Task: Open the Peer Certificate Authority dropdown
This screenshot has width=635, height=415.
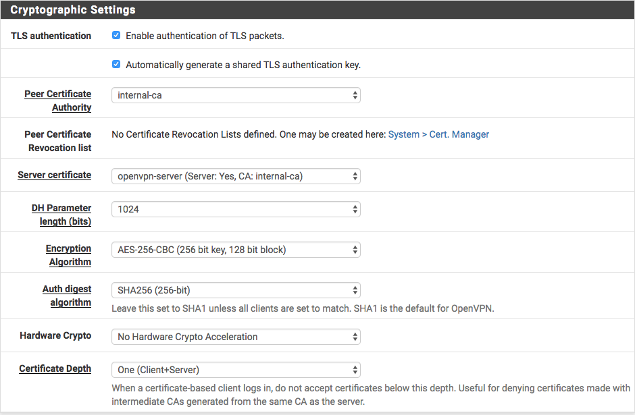Action: tap(235, 95)
